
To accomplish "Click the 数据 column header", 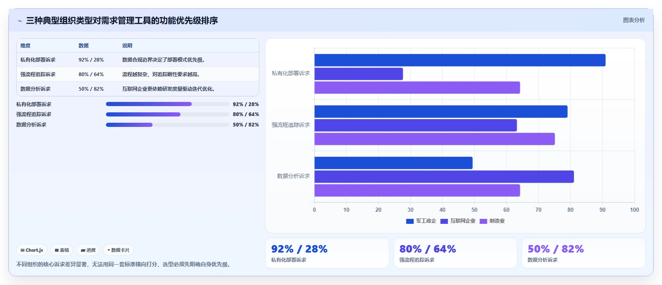I will (x=84, y=46).
